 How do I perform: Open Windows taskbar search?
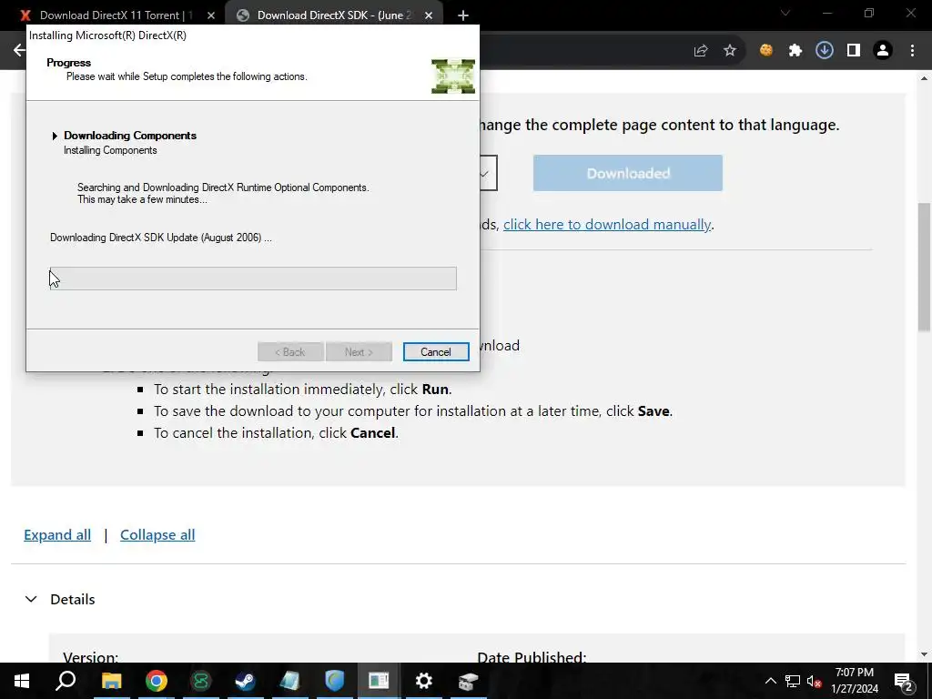(66, 681)
